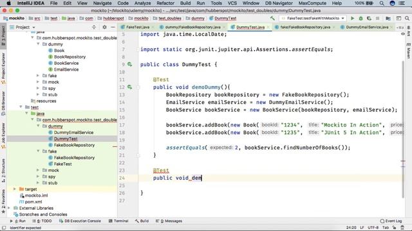412x231 pixels.
Task: Switch to fake/FakeBookRepository.java tab
Action: [x=305, y=27]
